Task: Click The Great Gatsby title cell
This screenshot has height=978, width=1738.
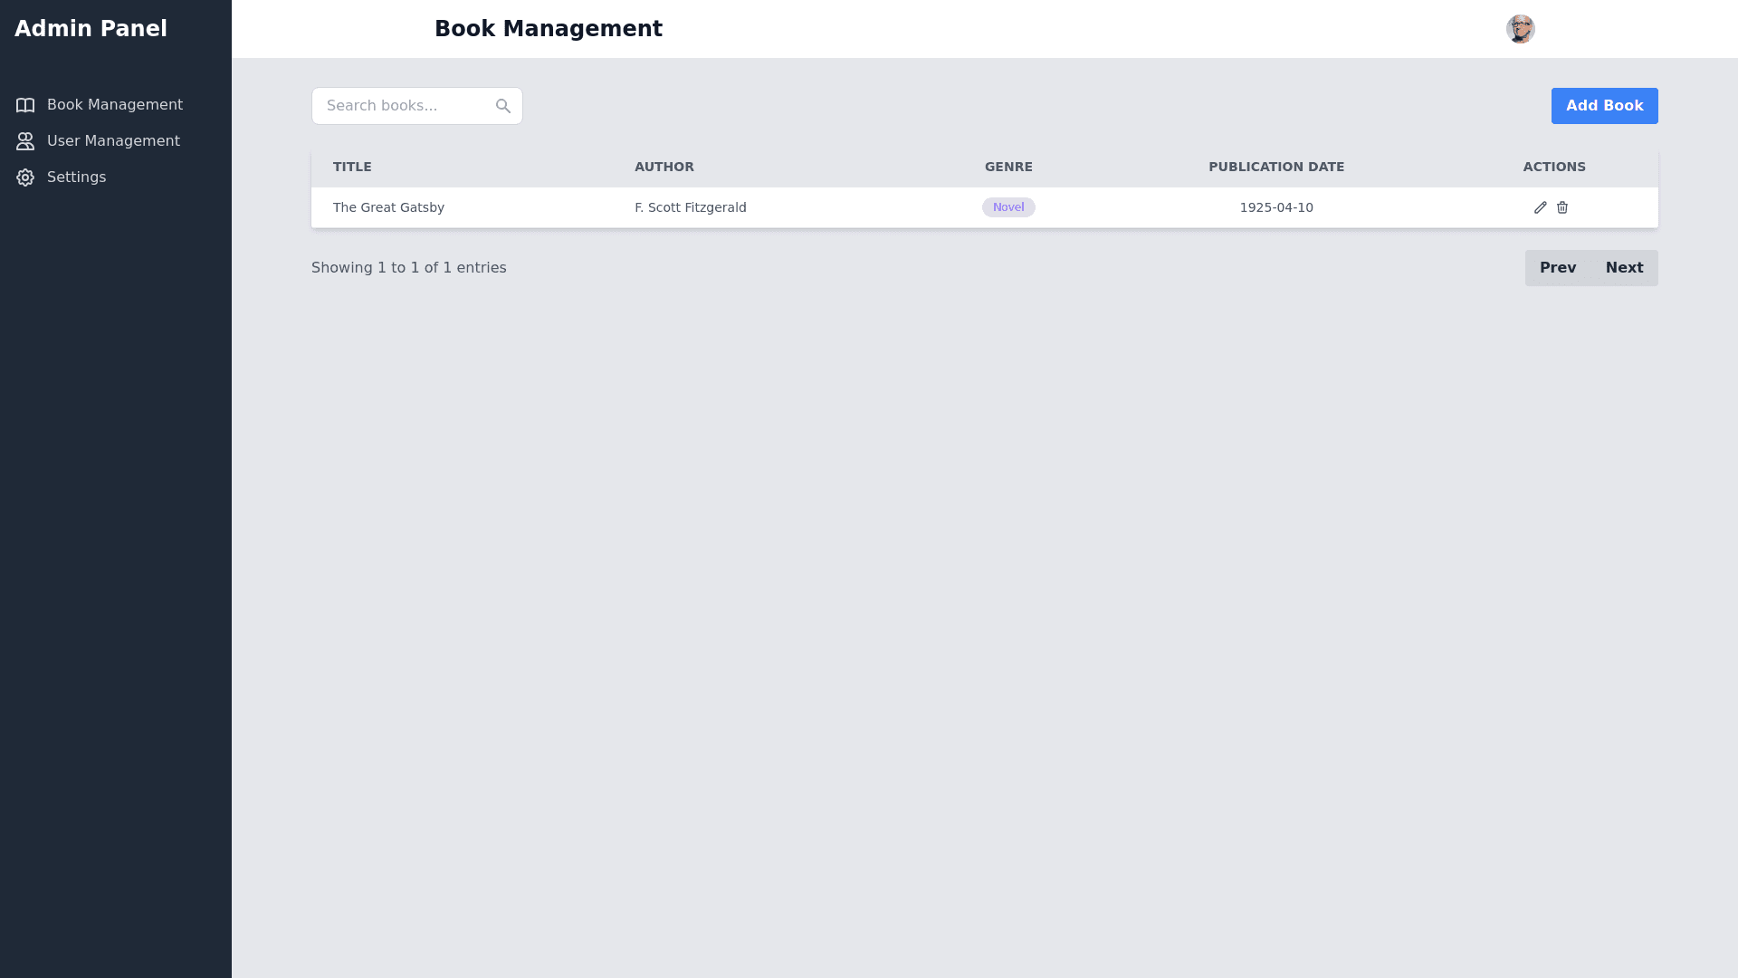Action: pyautogui.click(x=388, y=207)
